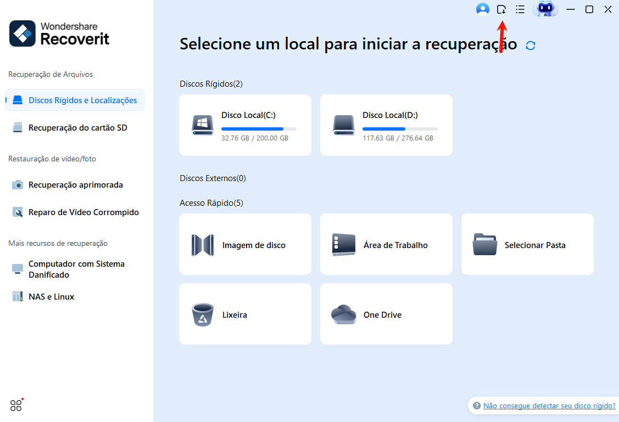Open NAS e Linux recovery

51,297
